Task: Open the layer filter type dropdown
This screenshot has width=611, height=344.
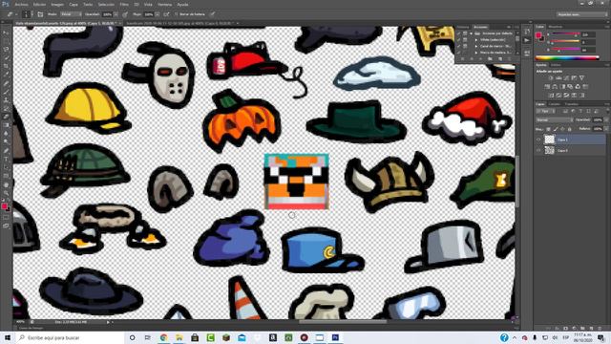Action: 545,112
